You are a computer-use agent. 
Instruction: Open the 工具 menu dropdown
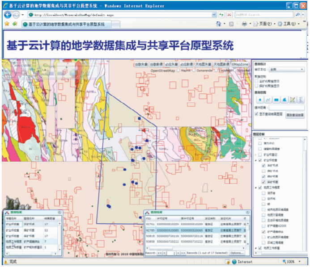(x=287, y=24)
